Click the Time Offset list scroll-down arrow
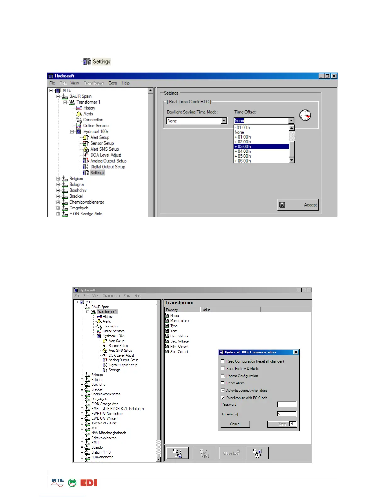The image size is (385, 499). pos(292,160)
